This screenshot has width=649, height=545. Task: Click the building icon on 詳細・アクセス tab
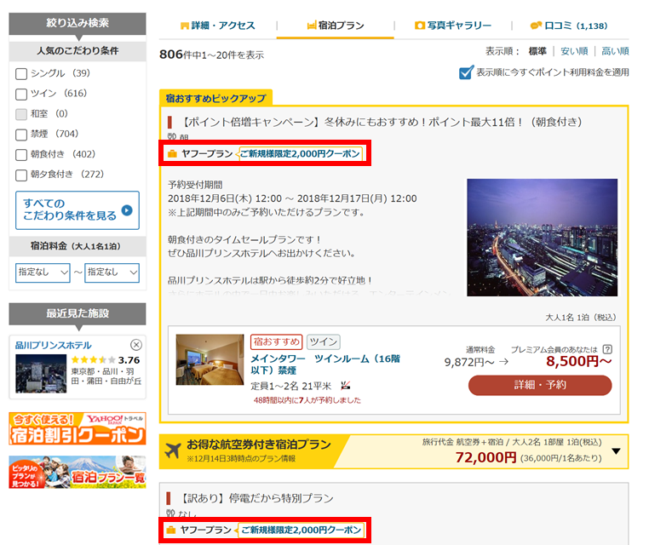(185, 26)
